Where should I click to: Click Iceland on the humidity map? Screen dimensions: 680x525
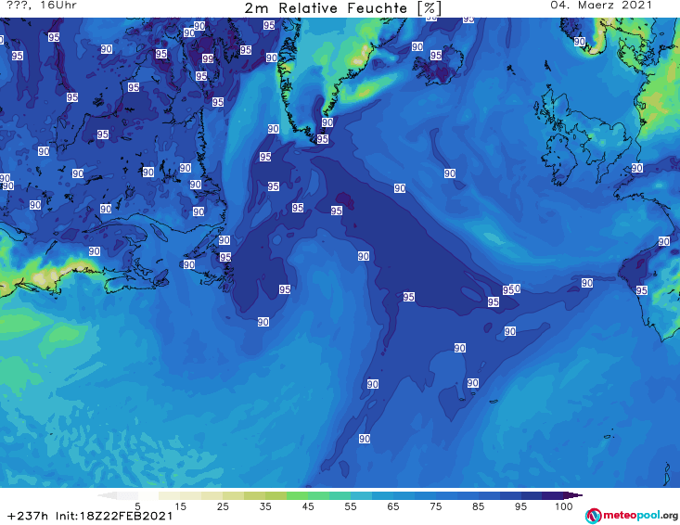coord(438,65)
